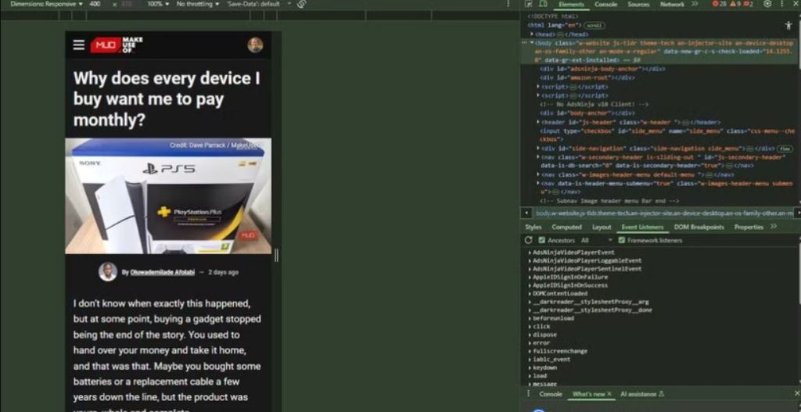The width and height of the screenshot is (801, 412).
Task: Click the red error count indicator
Action: click(x=718, y=4)
